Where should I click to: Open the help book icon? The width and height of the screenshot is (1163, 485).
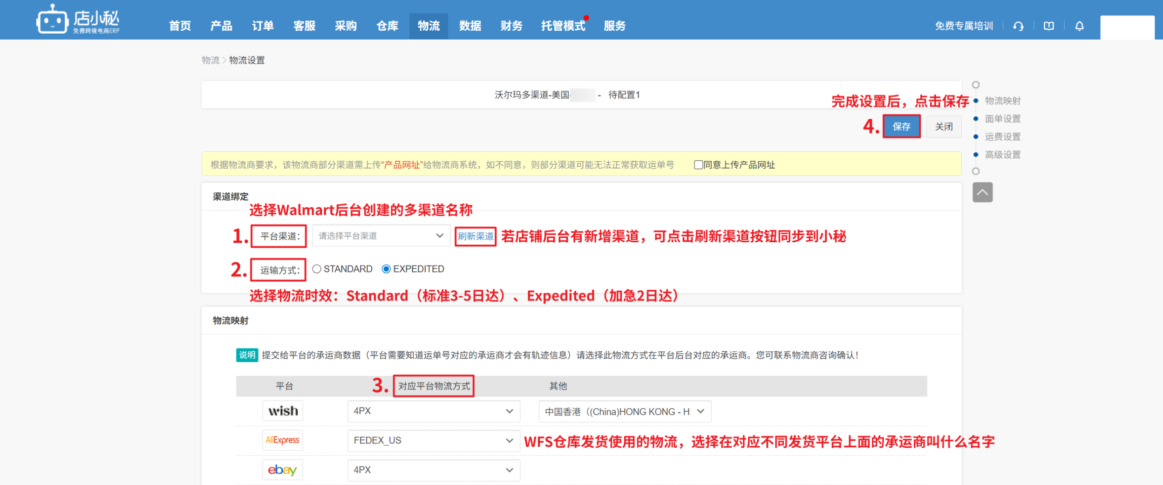point(1048,26)
